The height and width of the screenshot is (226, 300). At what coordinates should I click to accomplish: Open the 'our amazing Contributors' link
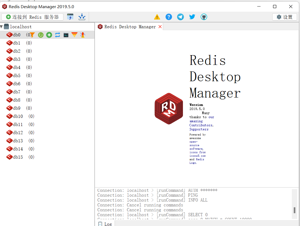tap(201, 121)
